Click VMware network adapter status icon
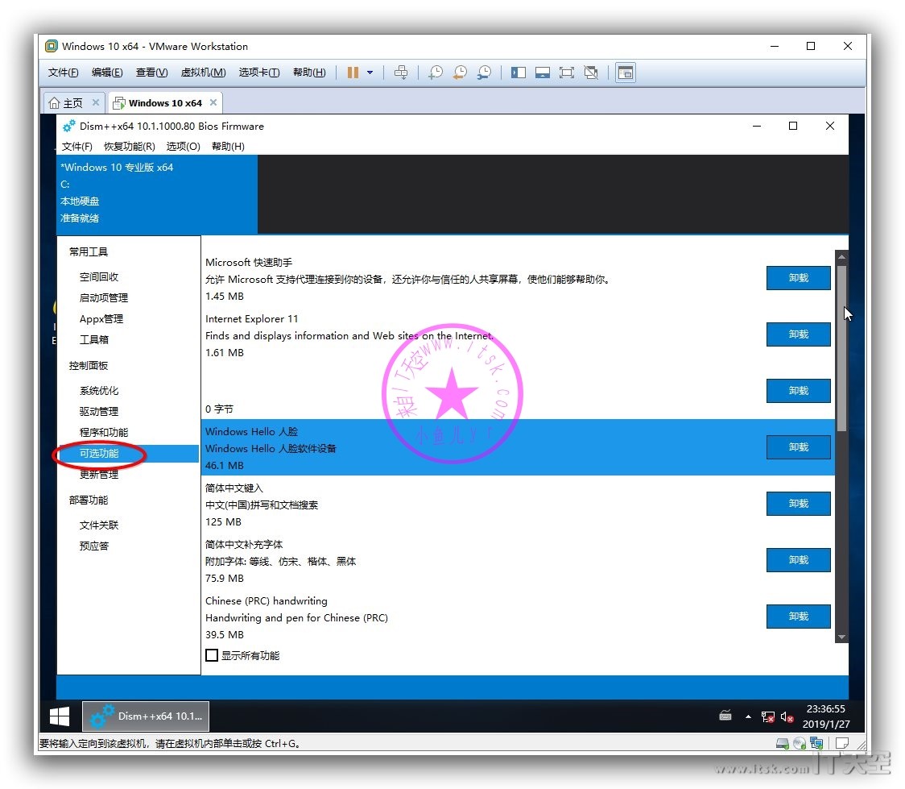The height and width of the screenshot is (789, 905). click(816, 743)
